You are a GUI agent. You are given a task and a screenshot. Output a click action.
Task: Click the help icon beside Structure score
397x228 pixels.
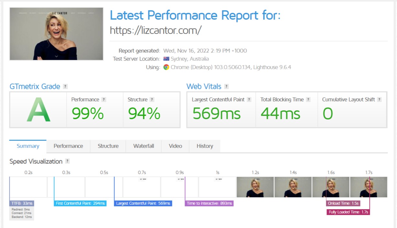point(152,99)
